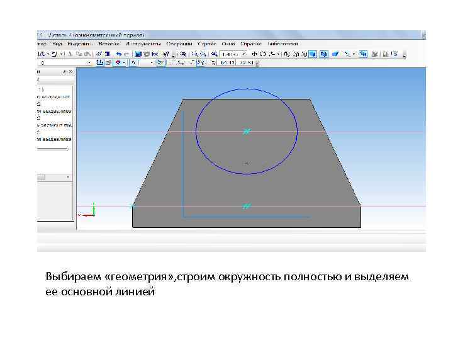Expand the open document dropdown arrow
This screenshot has width=453, height=340.
61,54
